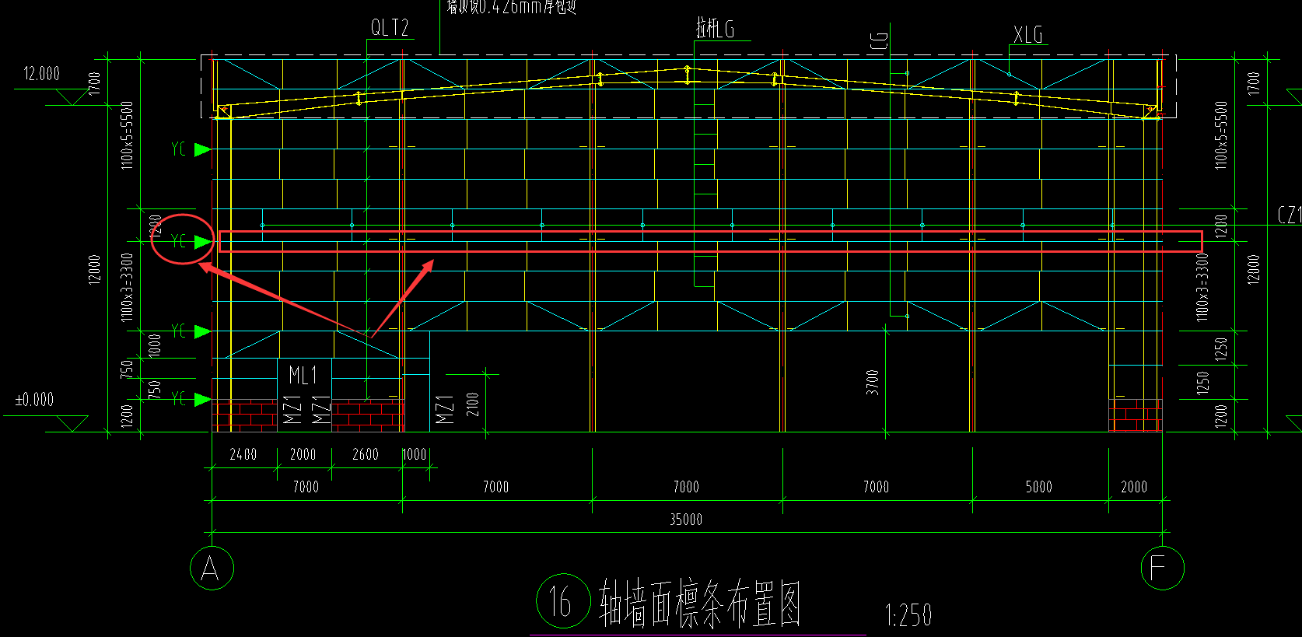1302x637 pixels.
Task: Click the 拉杆LG annotation label
Action: (x=715, y=29)
